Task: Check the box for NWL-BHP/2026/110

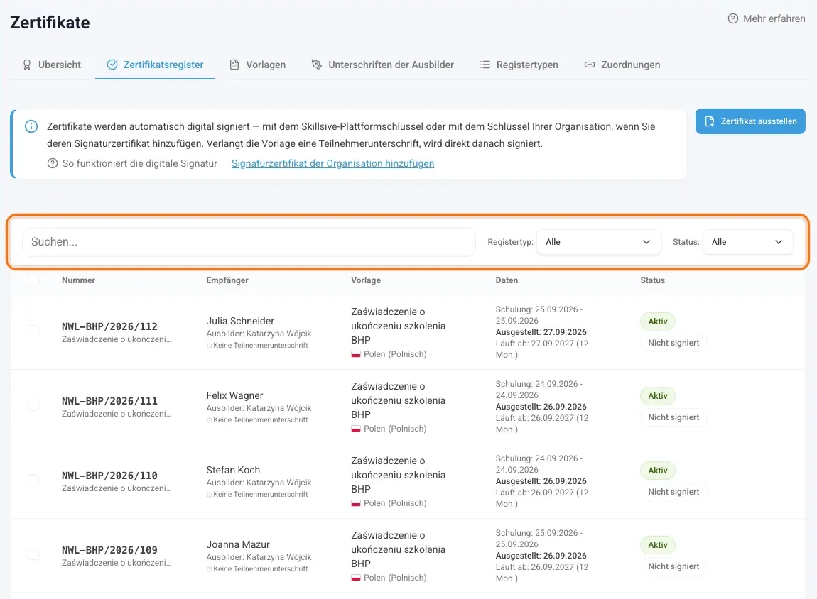Action: (x=33, y=480)
